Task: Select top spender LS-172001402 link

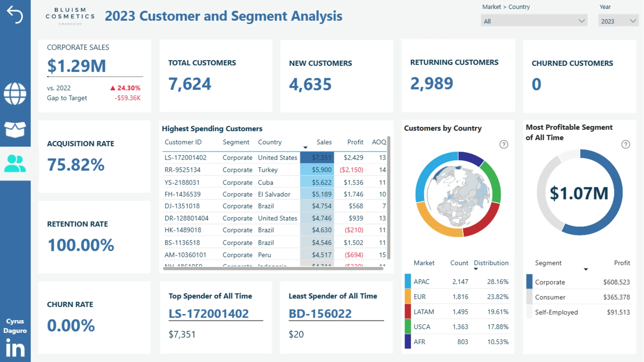Action: tap(209, 314)
